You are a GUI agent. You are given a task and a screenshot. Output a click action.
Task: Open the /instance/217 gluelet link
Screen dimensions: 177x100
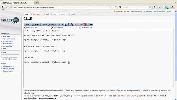[59, 27]
